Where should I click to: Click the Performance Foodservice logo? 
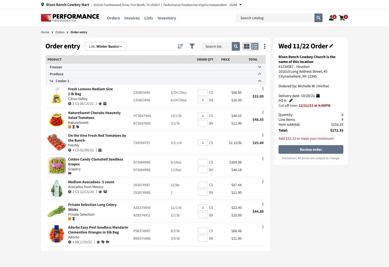click(x=70, y=18)
